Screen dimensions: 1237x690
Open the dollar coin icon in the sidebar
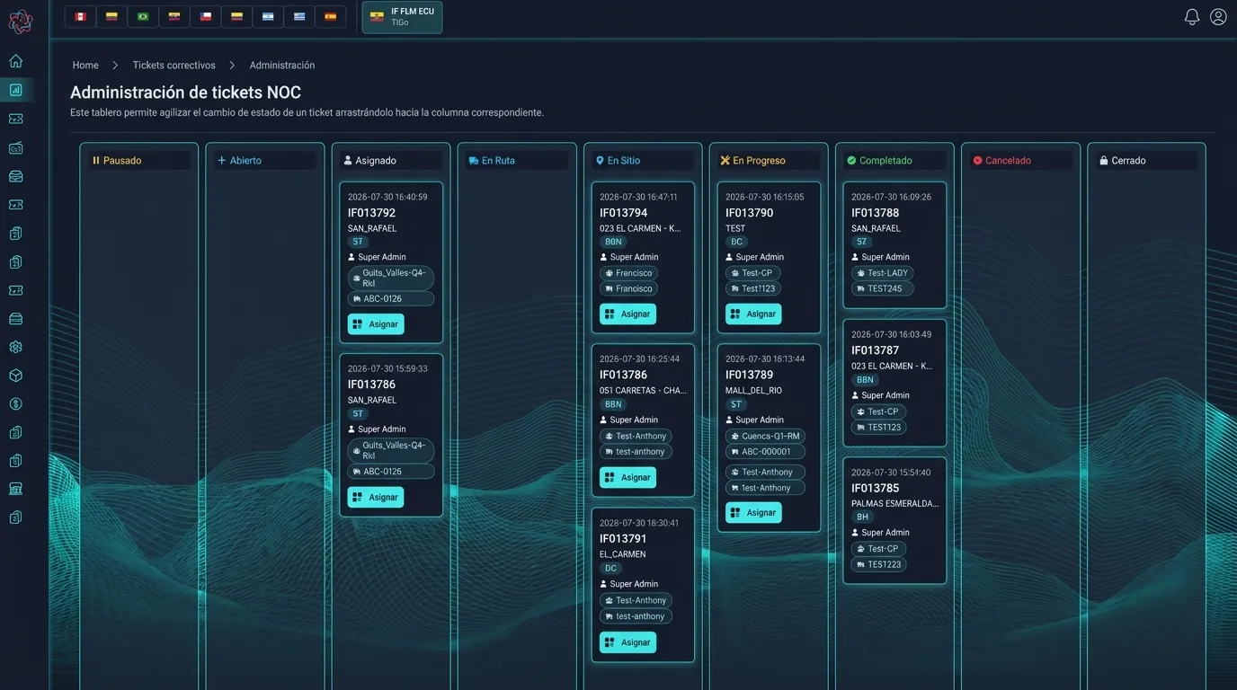coord(15,404)
